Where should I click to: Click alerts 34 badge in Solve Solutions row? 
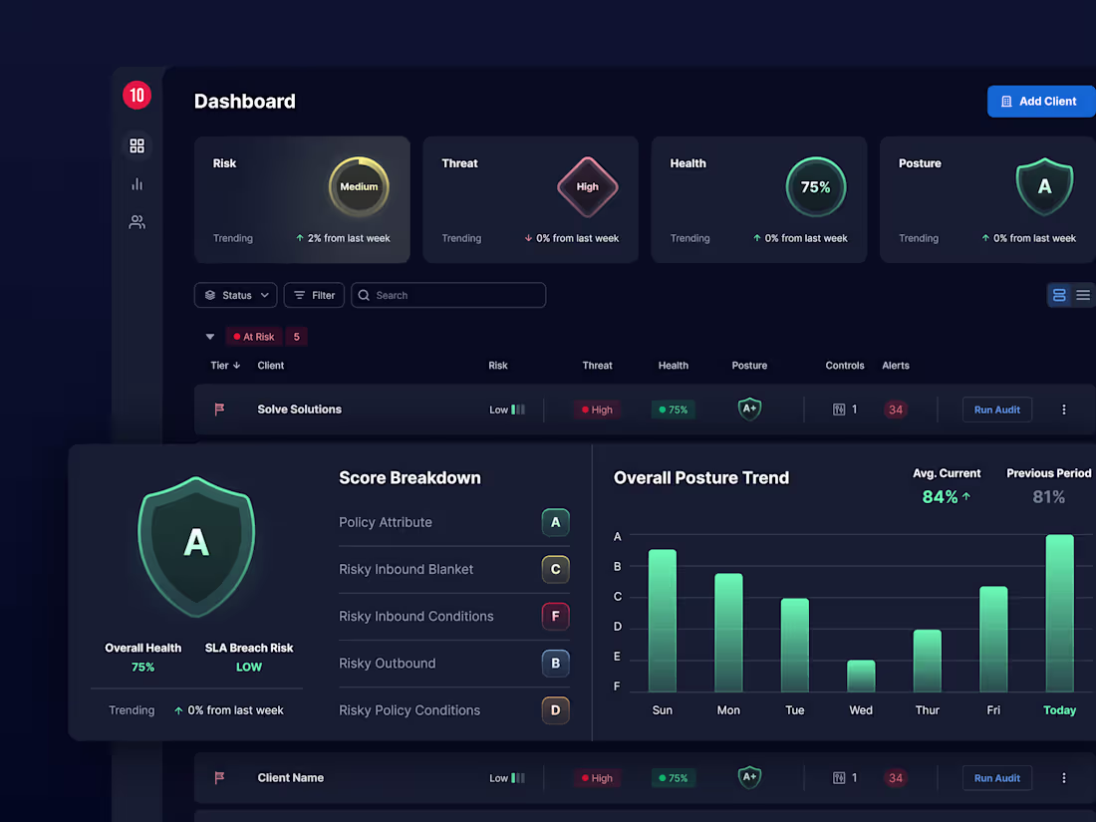896,410
